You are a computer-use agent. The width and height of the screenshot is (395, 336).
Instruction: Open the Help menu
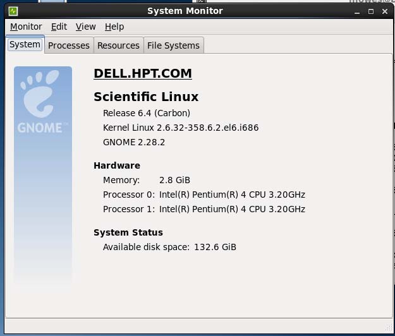[x=114, y=27]
